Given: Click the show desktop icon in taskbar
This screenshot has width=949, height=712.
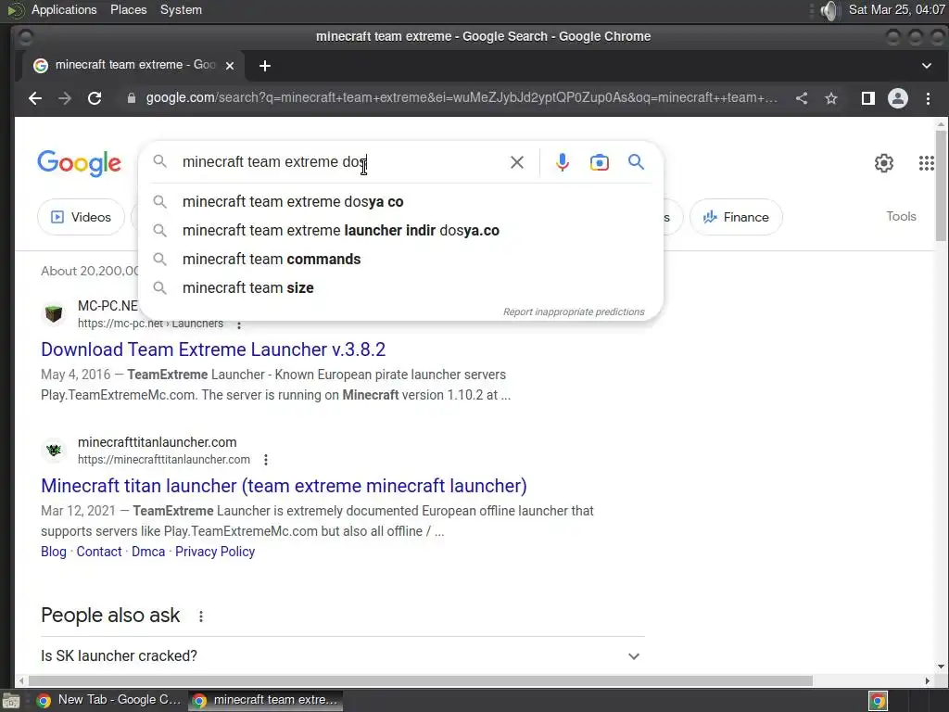Looking at the screenshot, I should point(11,701).
